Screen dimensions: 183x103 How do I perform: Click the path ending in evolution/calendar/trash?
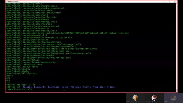33,13
